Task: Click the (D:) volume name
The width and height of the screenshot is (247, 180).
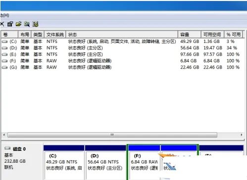Action: click(x=13, y=48)
